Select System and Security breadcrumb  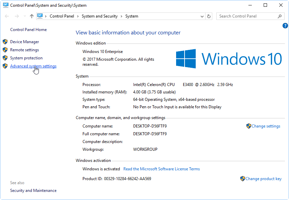coord(99,16)
